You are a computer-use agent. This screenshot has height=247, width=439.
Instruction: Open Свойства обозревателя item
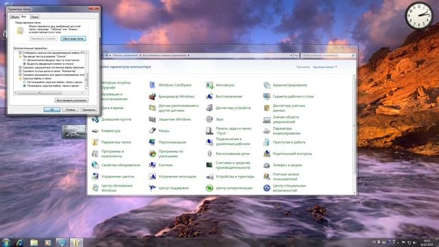tap(116, 165)
